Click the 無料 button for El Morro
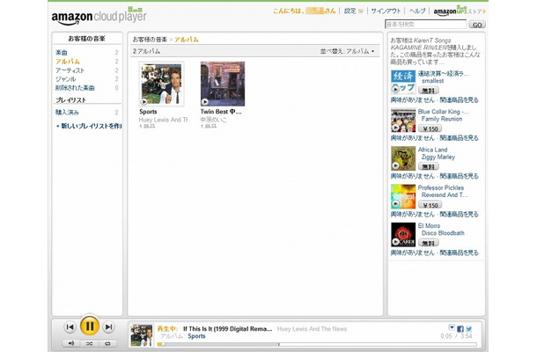 pos(429,243)
